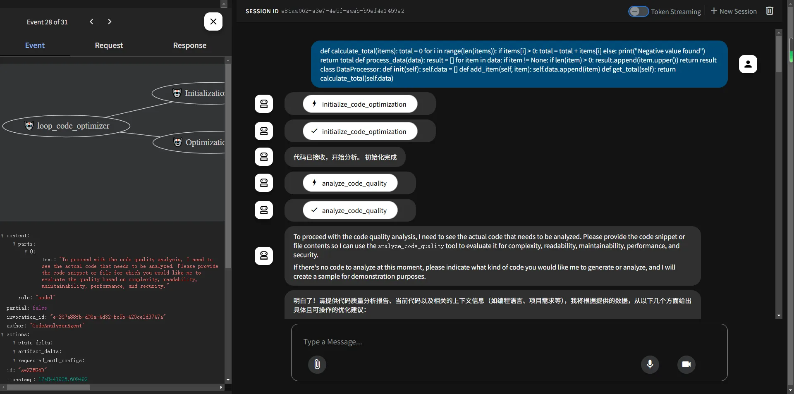
Task: Click the agent avatar beside the checked initialize_code_optimization
Action: pos(264,131)
